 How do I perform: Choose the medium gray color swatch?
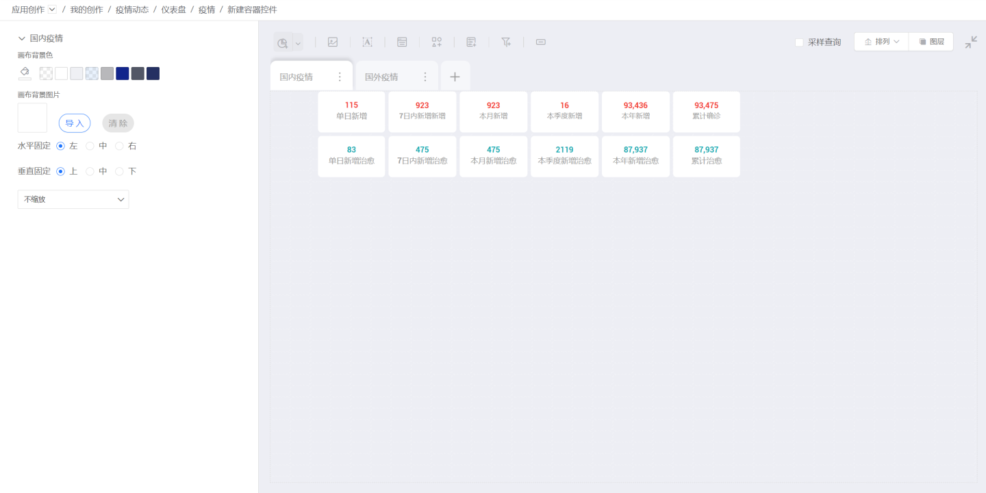(107, 73)
